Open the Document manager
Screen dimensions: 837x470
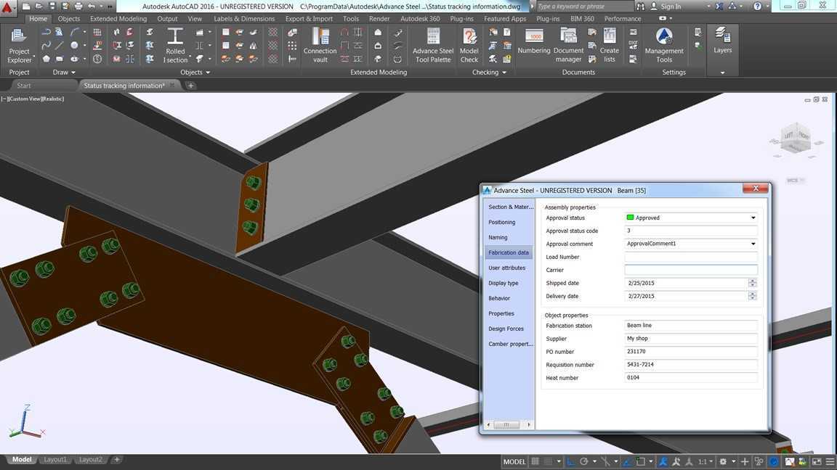568,46
